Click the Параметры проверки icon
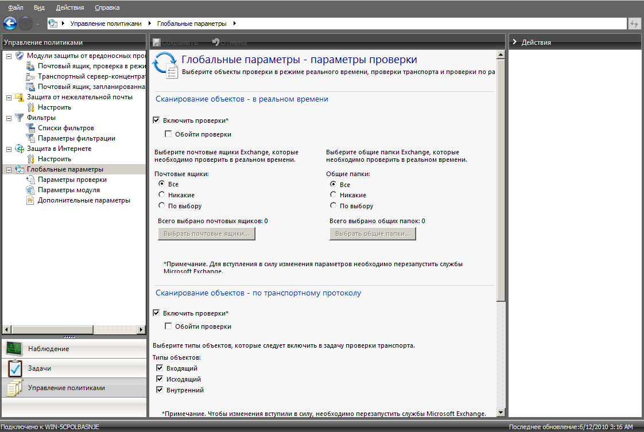 click(30, 180)
